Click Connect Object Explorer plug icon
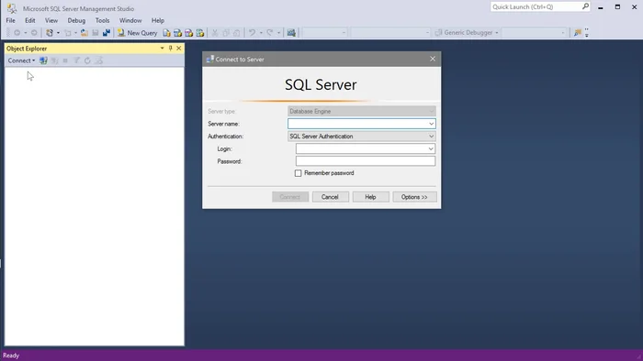This screenshot has width=643, height=361. tap(43, 60)
